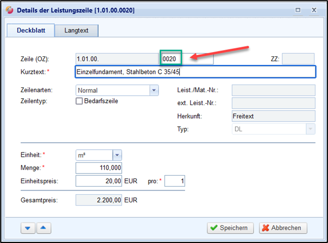Select the Deckblatt tab
The image size is (328, 243).
click(x=30, y=31)
